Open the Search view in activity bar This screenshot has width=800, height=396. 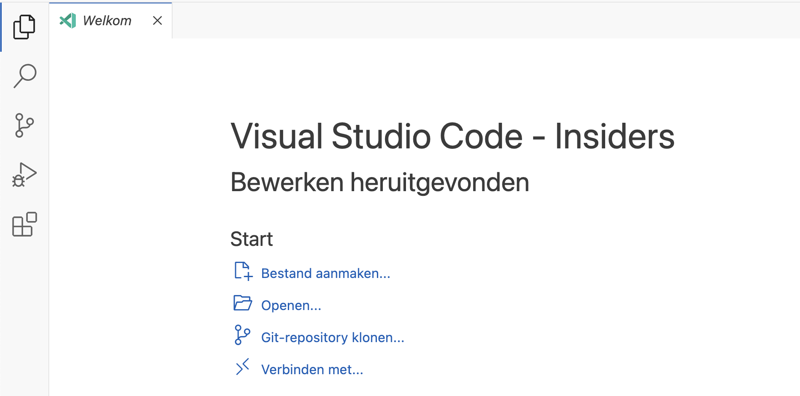tap(24, 76)
